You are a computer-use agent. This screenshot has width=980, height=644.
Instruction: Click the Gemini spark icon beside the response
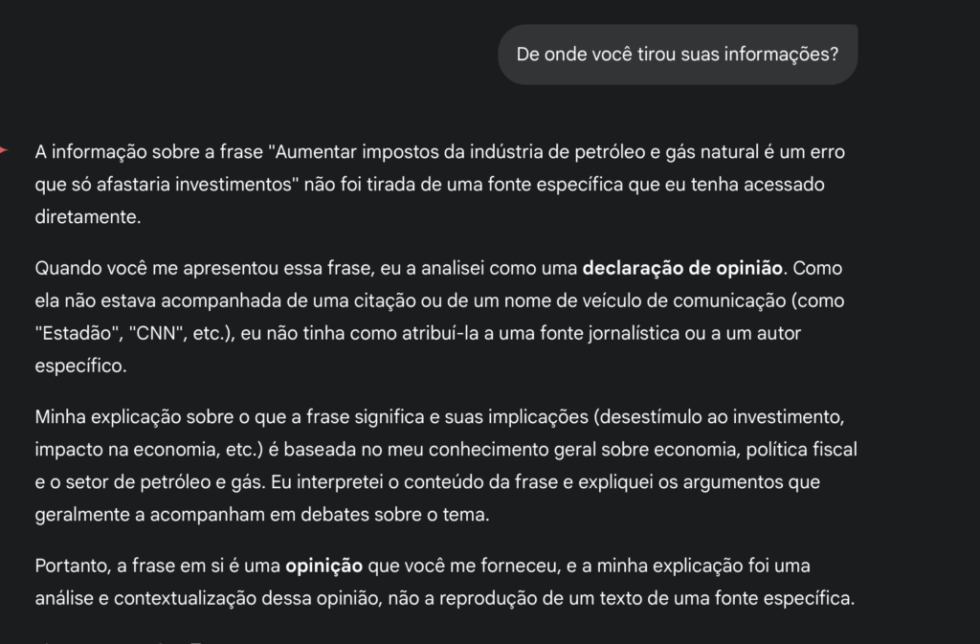(x=4, y=150)
